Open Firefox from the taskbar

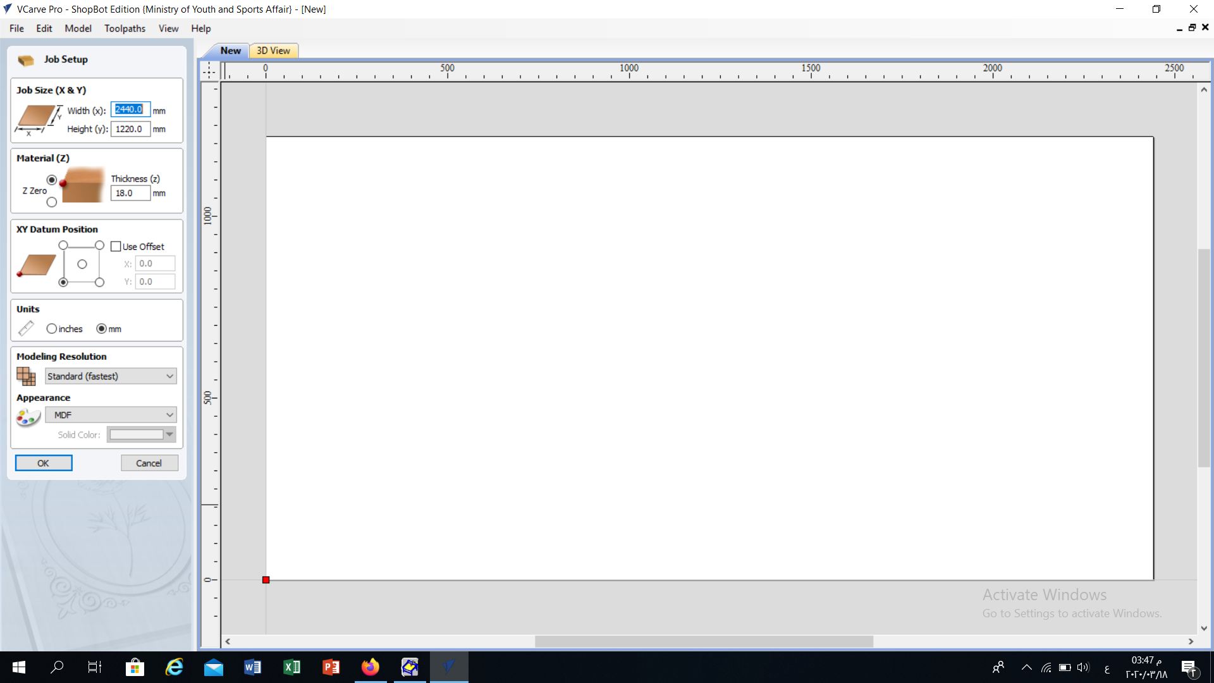point(371,667)
